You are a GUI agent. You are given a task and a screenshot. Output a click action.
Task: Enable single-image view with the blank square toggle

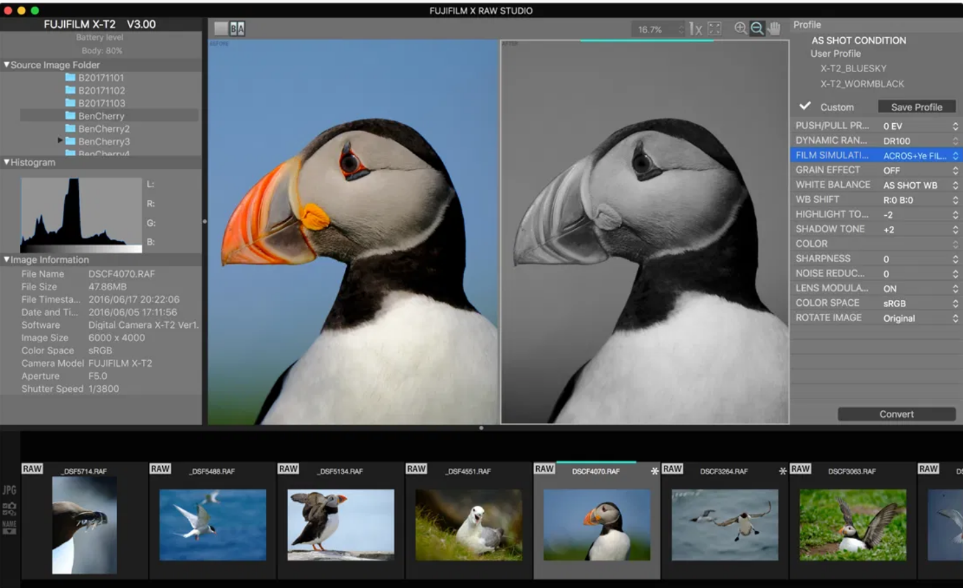(220, 28)
